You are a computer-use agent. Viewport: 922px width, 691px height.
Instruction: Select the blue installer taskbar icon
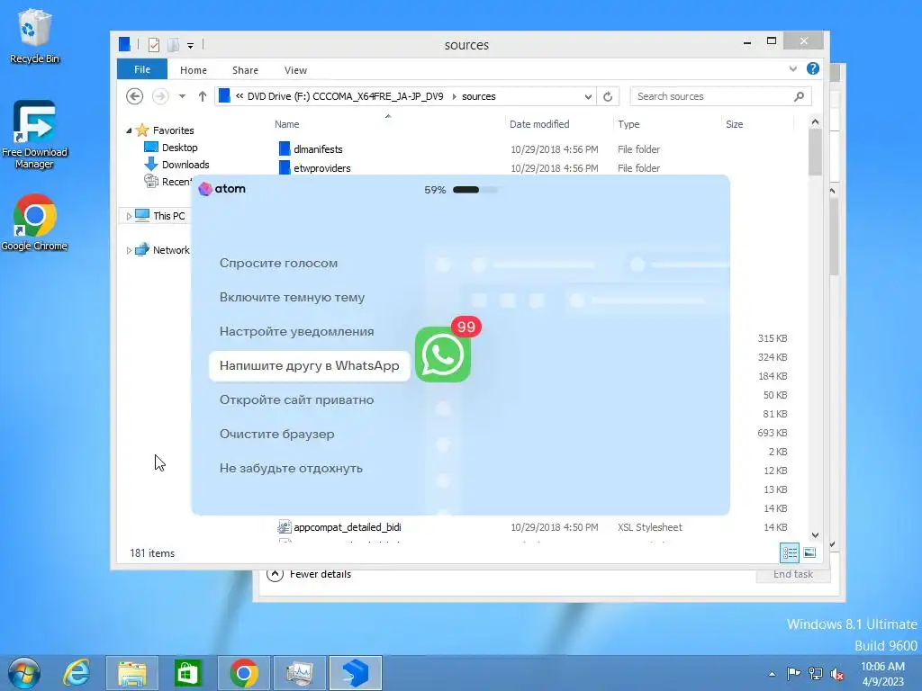[x=356, y=673]
